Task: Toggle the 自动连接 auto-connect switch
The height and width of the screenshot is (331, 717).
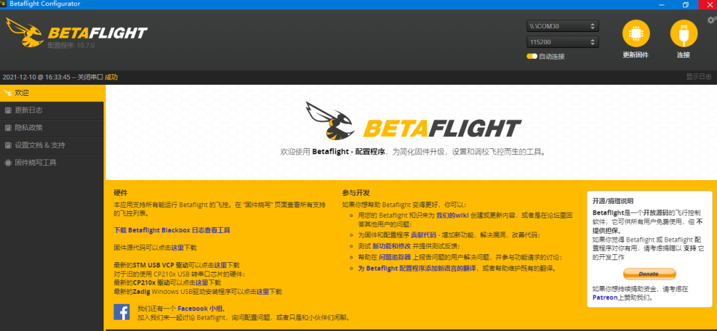Action: pos(532,56)
